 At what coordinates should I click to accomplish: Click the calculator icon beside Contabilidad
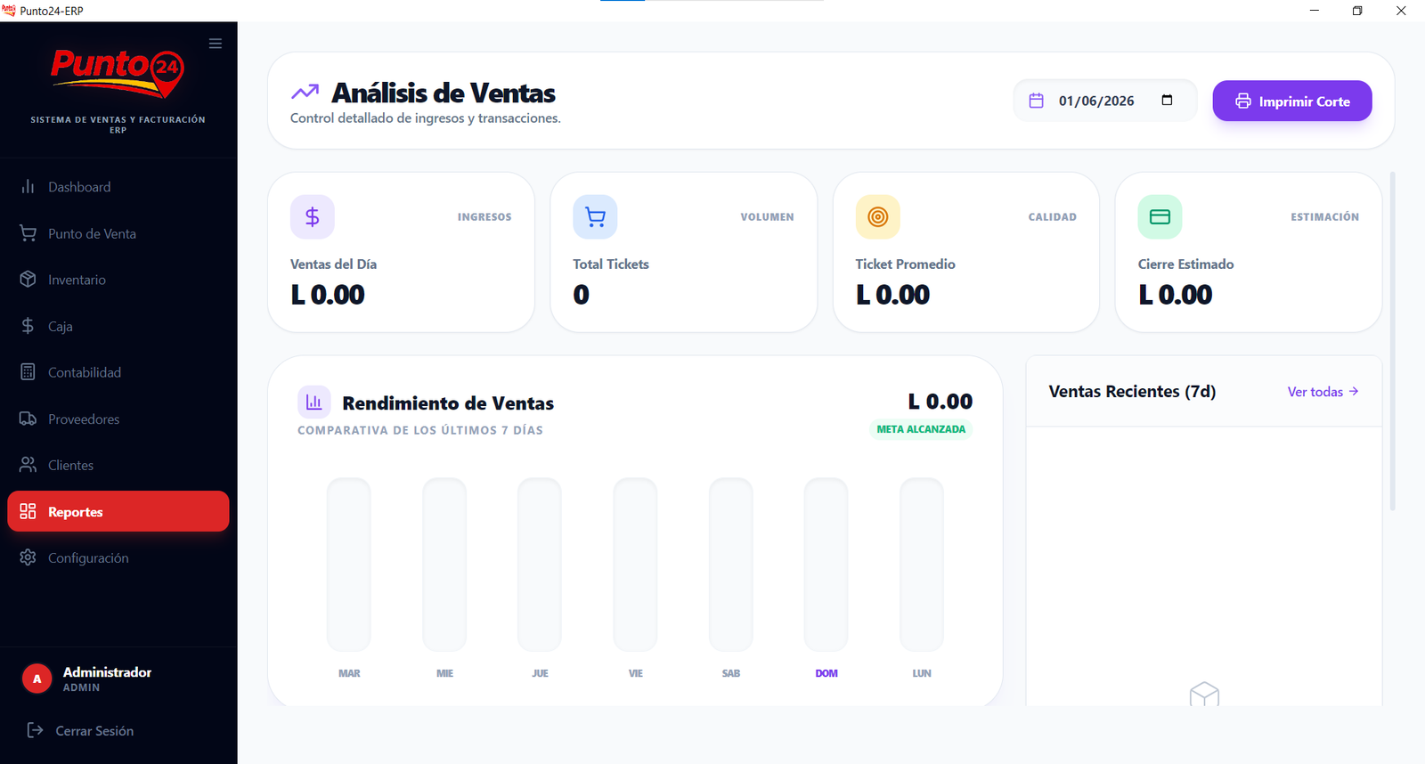[28, 372]
